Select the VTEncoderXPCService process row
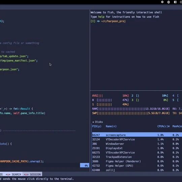The width and height of the screenshot is (182, 182). pyautogui.click(x=137, y=153)
